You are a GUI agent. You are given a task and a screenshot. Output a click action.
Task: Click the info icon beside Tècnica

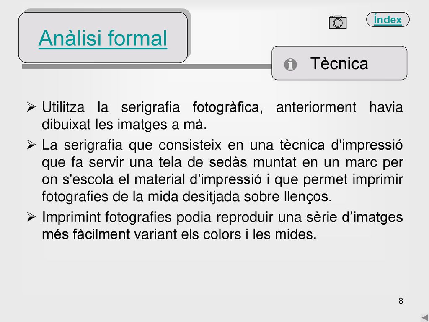click(290, 65)
